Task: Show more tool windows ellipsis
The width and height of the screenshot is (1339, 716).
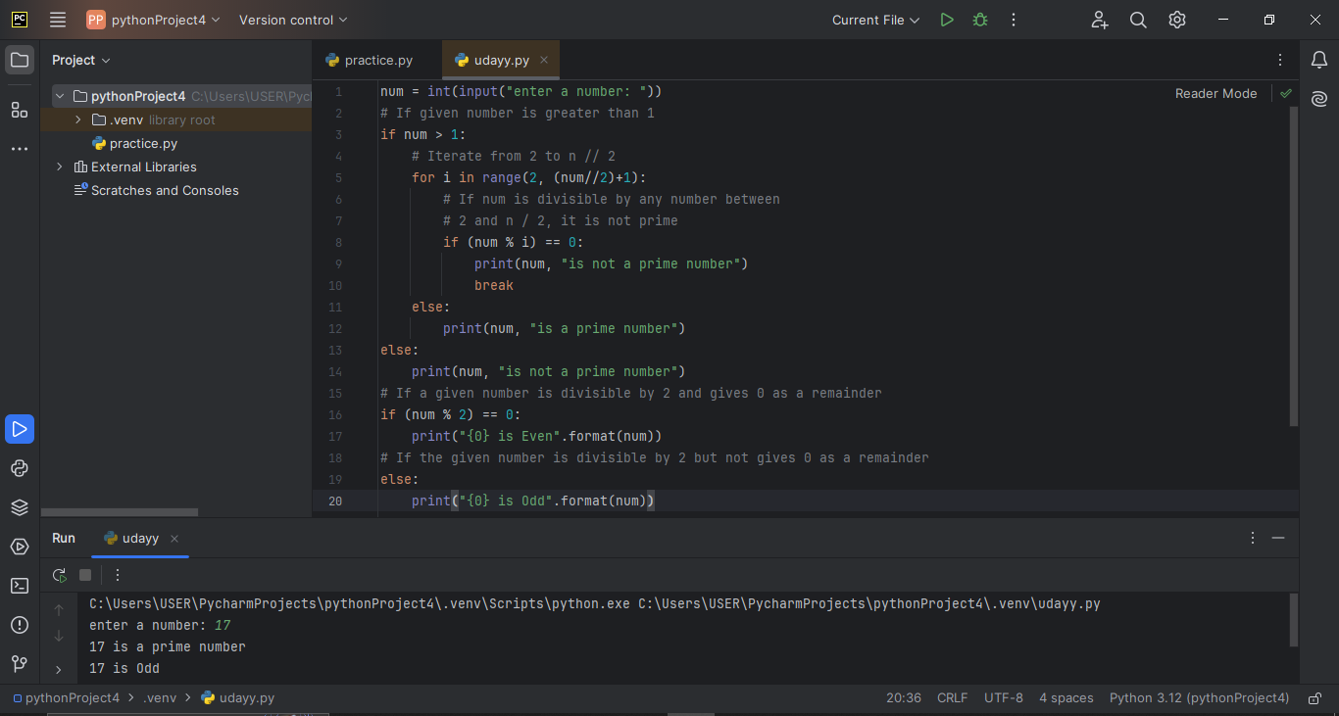Action: [x=20, y=149]
